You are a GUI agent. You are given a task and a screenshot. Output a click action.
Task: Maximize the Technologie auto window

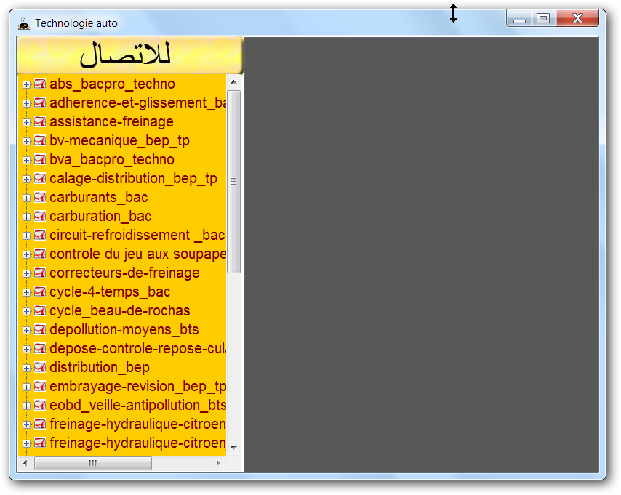click(x=542, y=19)
